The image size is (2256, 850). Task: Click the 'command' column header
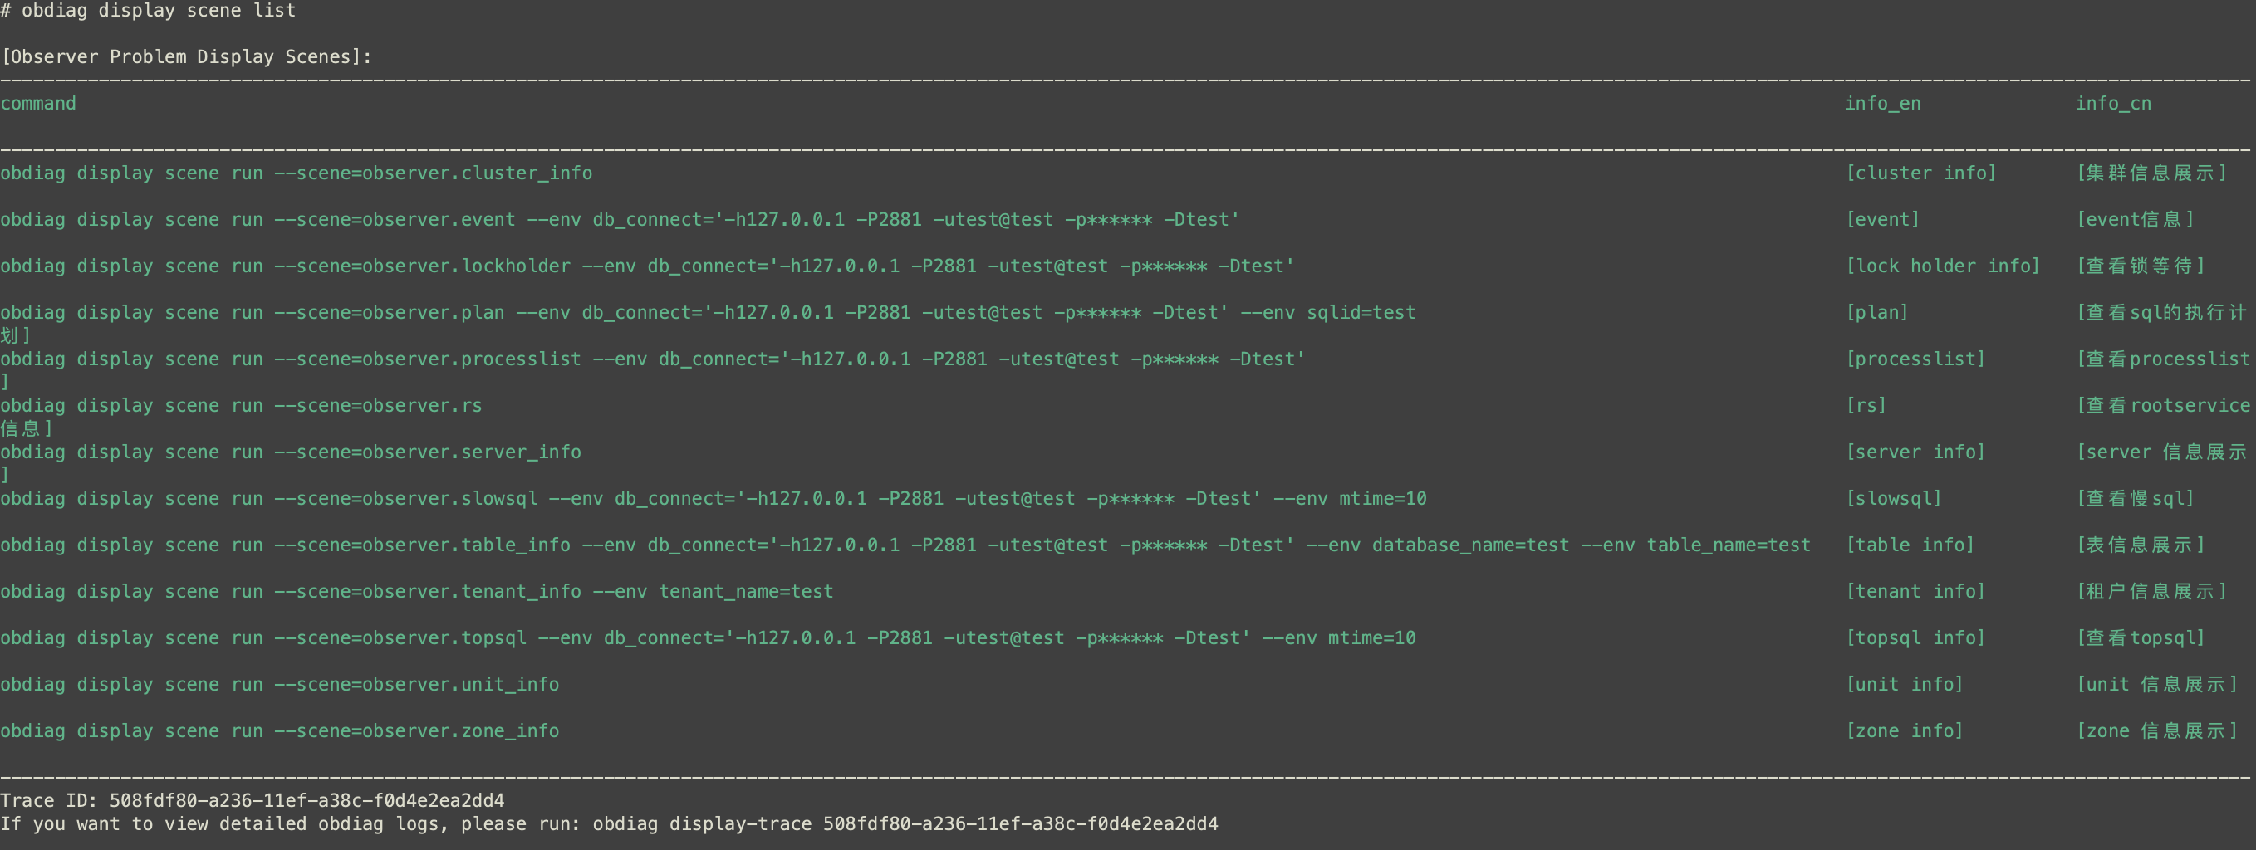tap(38, 103)
